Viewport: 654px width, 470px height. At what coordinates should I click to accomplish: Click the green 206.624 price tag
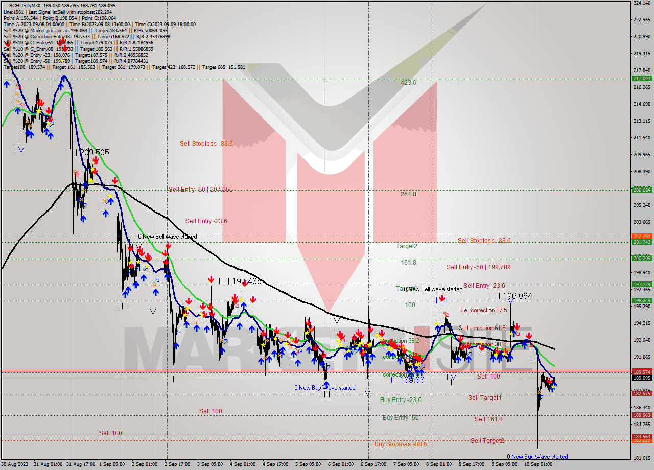click(642, 190)
